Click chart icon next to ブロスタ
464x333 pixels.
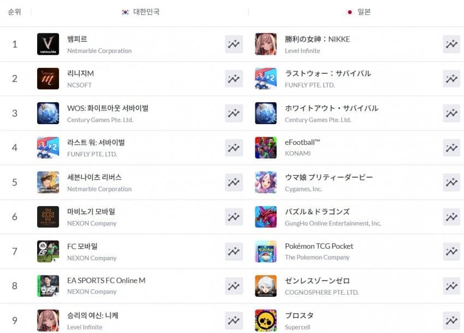click(451, 320)
